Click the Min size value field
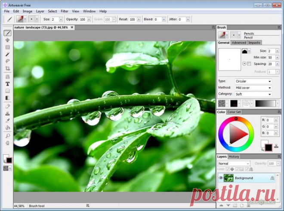Image resolution: width=284 pixels, height=211 pixels. point(272,58)
